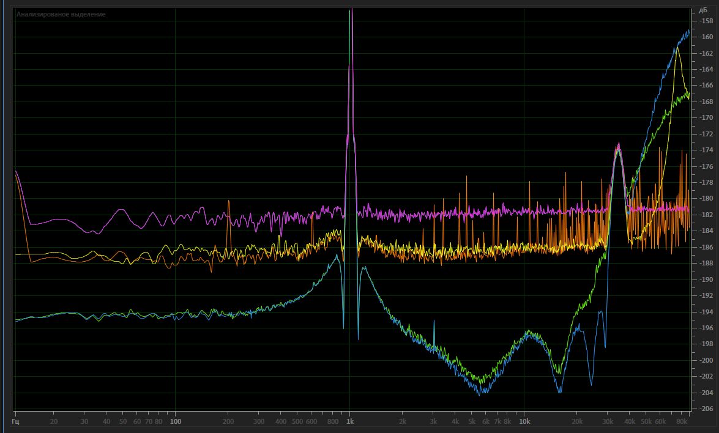Select the "Гц" frequency unit label
Viewport: 719px width, 433px height.
pos(15,421)
